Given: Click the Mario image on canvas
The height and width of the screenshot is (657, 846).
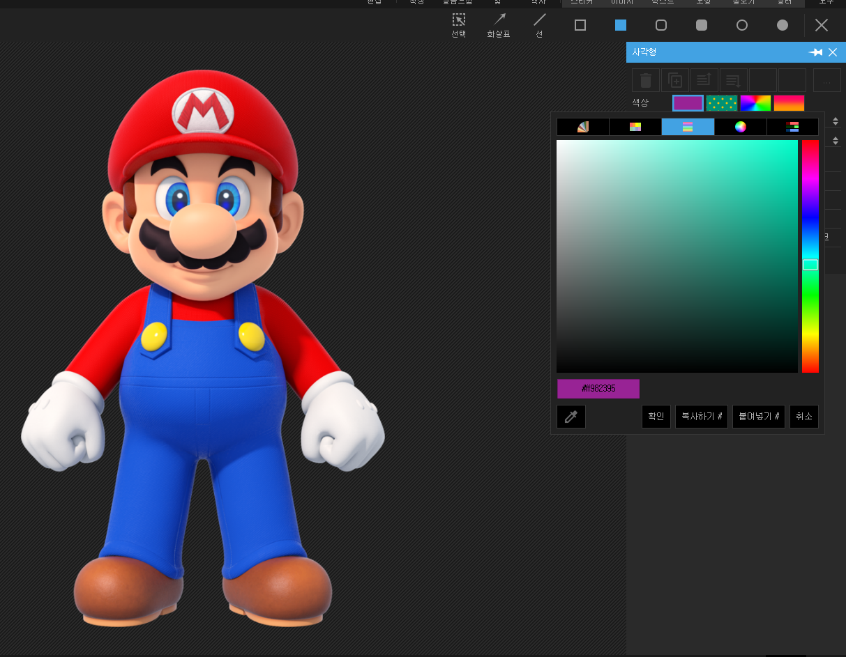Looking at the screenshot, I should tap(203, 348).
